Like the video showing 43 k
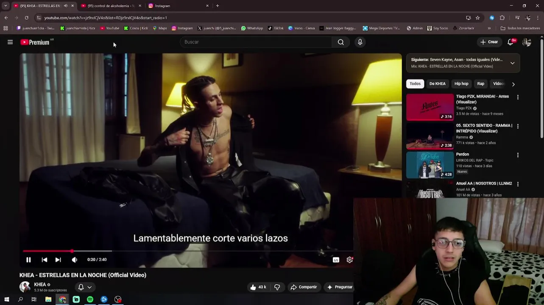The image size is (544, 305). click(x=258, y=287)
